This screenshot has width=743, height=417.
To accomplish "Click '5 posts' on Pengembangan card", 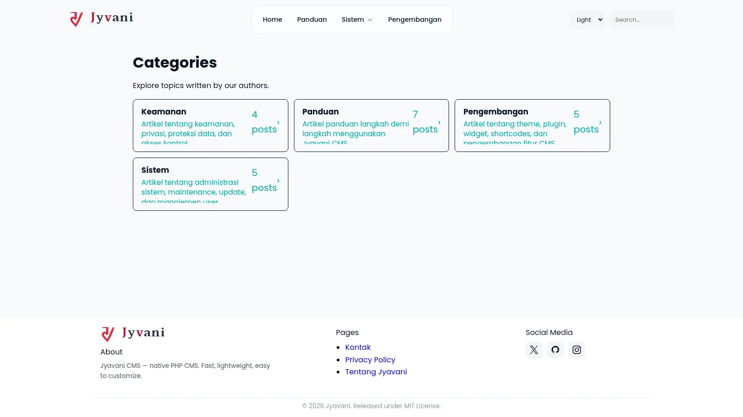I will (586, 122).
